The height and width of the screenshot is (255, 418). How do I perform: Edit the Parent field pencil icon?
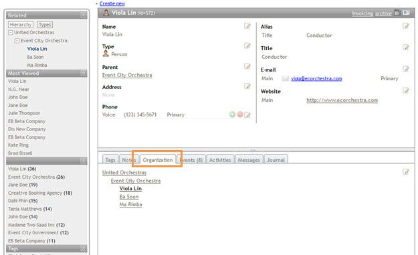click(247, 66)
